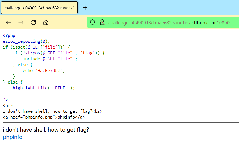This screenshot has height=148, width=239.
Task: Show insecure connection lock info
Action: [x=102, y=22]
